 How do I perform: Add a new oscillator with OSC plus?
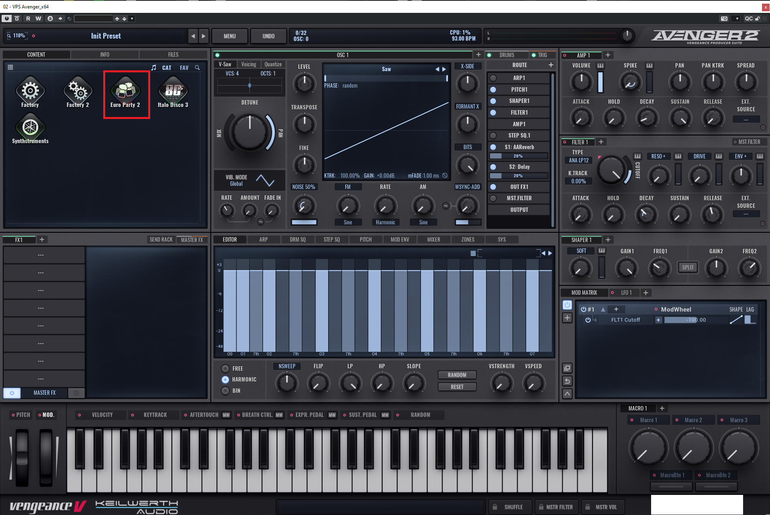pyautogui.click(x=478, y=55)
